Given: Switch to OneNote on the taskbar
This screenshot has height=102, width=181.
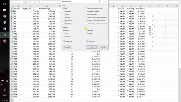Looking at the screenshot, I should [5, 29].
